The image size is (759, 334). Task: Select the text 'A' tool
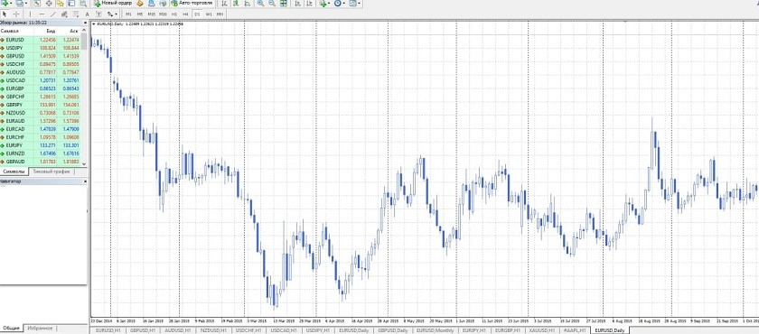coord(87,14)
